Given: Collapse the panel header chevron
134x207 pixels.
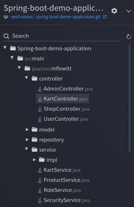Looking at the screenshot, I should 129,11.
